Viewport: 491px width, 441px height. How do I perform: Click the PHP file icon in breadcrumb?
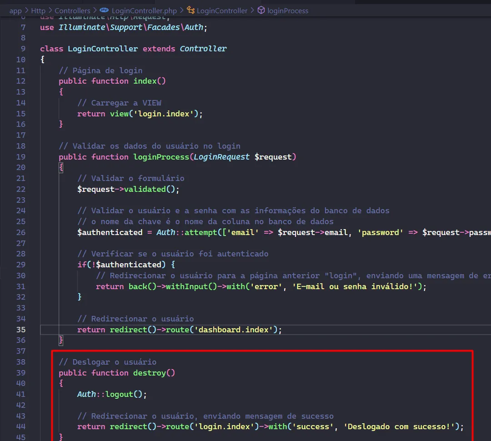[104, 10]
